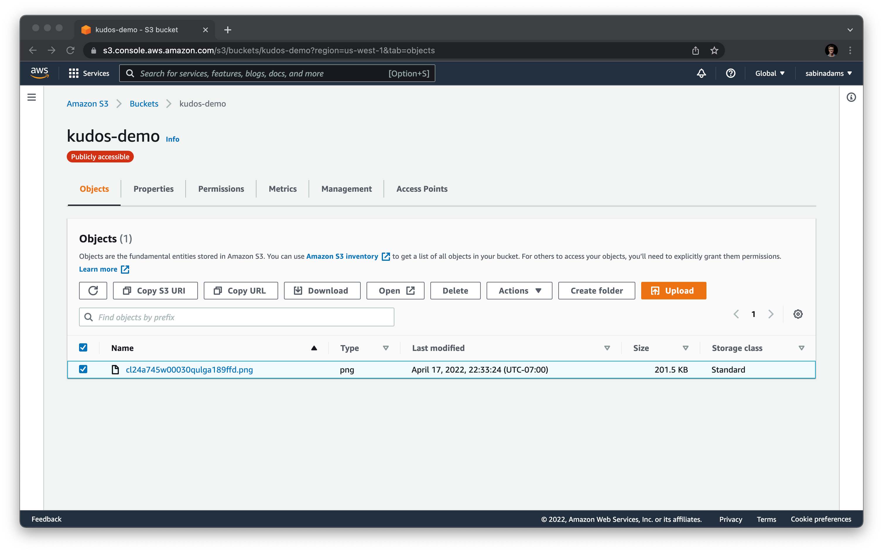Viewport: 883px width, 552px height.
Task: Click the refresh objects icon button
Action: tap(93, 291)
